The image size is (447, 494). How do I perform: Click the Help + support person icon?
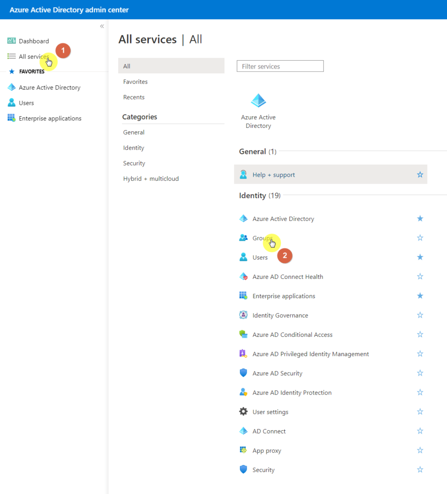pos(243,175)
